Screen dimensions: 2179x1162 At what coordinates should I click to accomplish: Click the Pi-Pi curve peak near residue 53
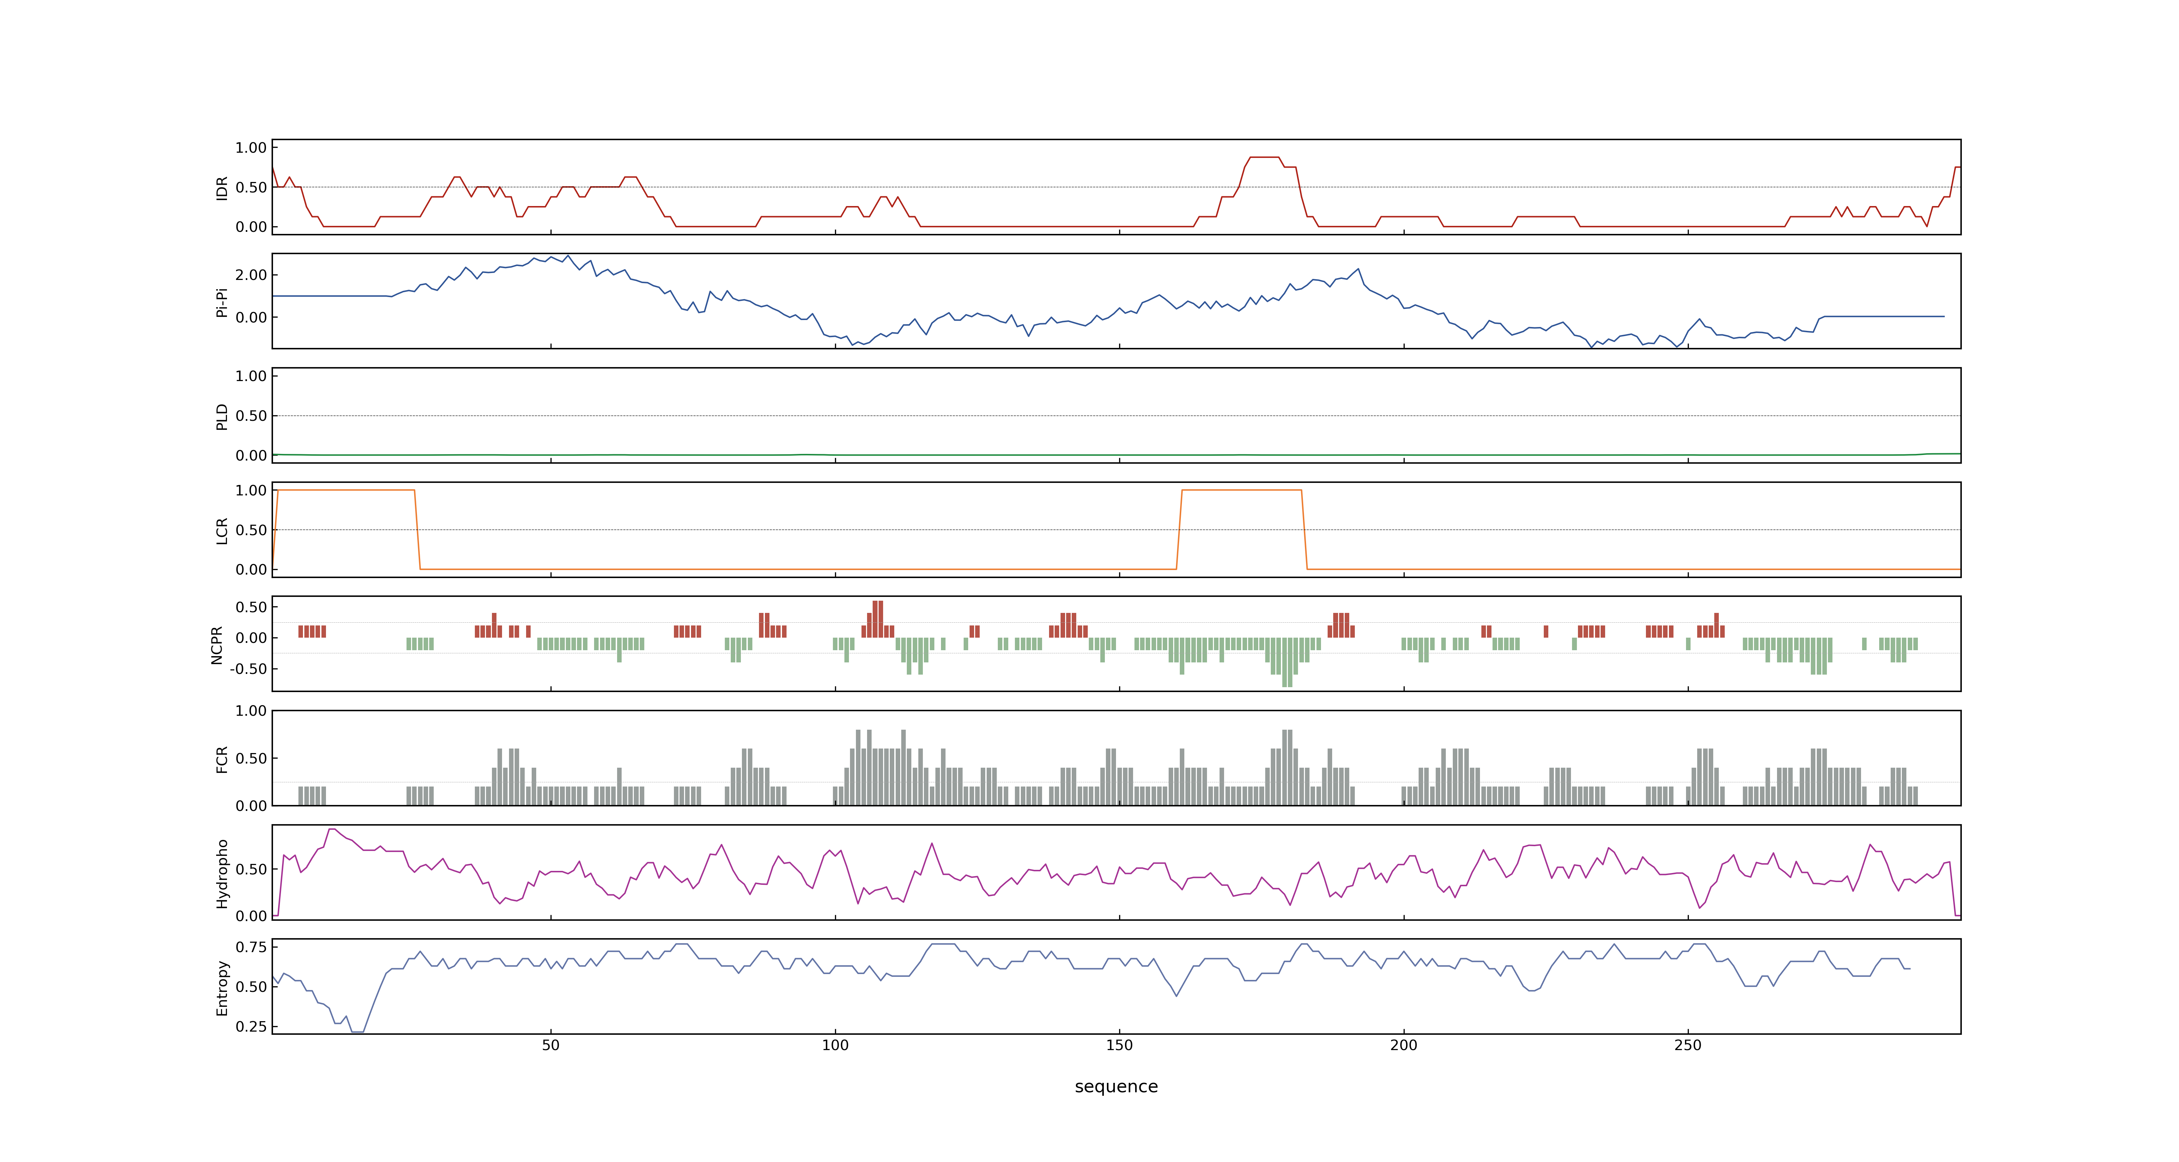pyautogui.click(x=568, y=256)
